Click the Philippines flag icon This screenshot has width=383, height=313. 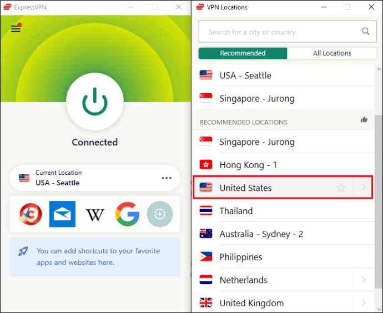(x=206, y=256)
